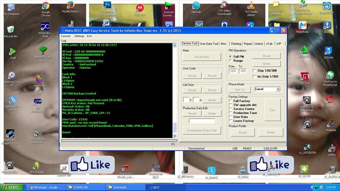Tick the User Data factory setting

point(230,117)
